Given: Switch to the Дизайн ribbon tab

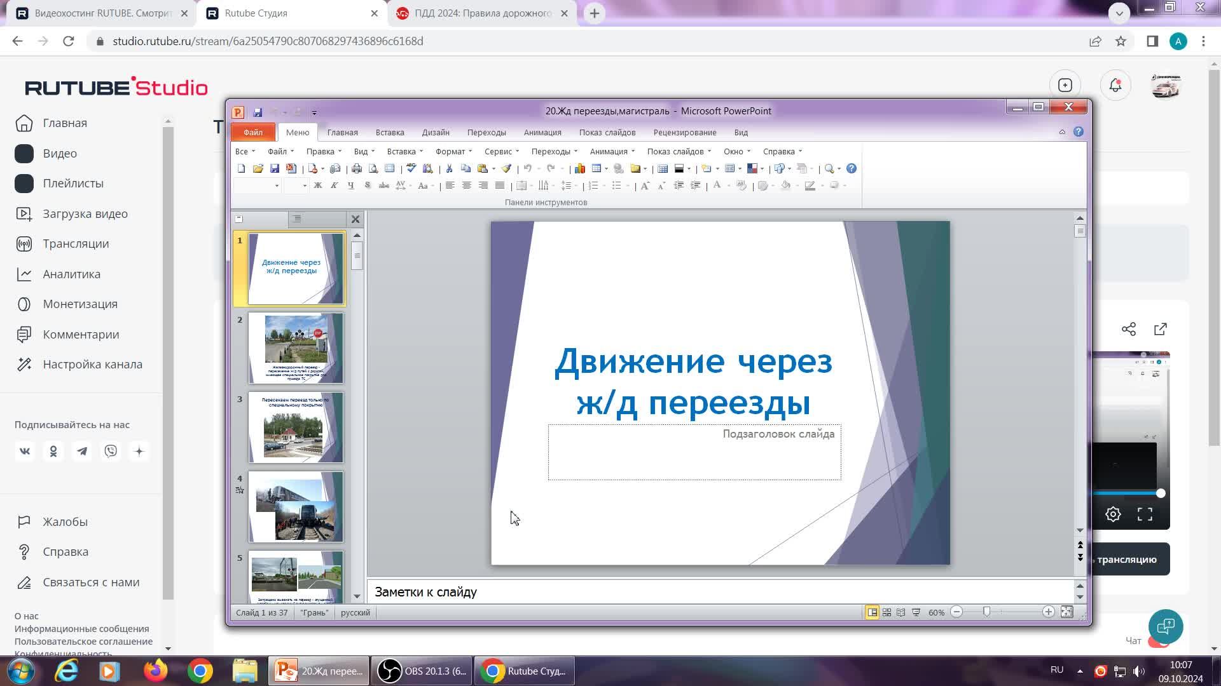Looking at the screenshot, I should [x=436, y=132].
